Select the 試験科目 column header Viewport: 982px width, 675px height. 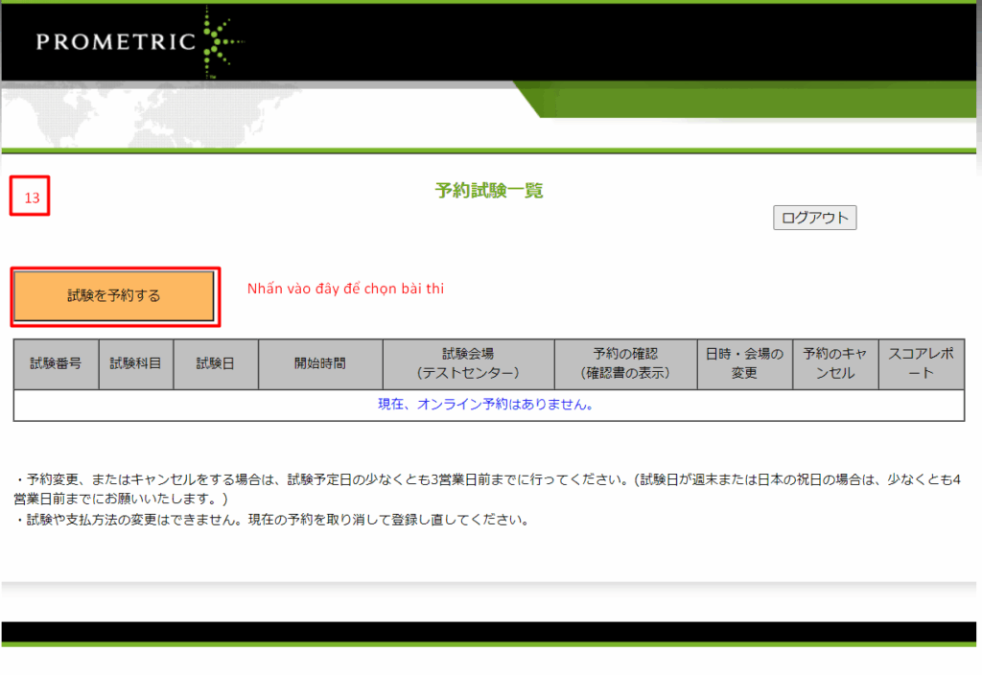[135, 363]
